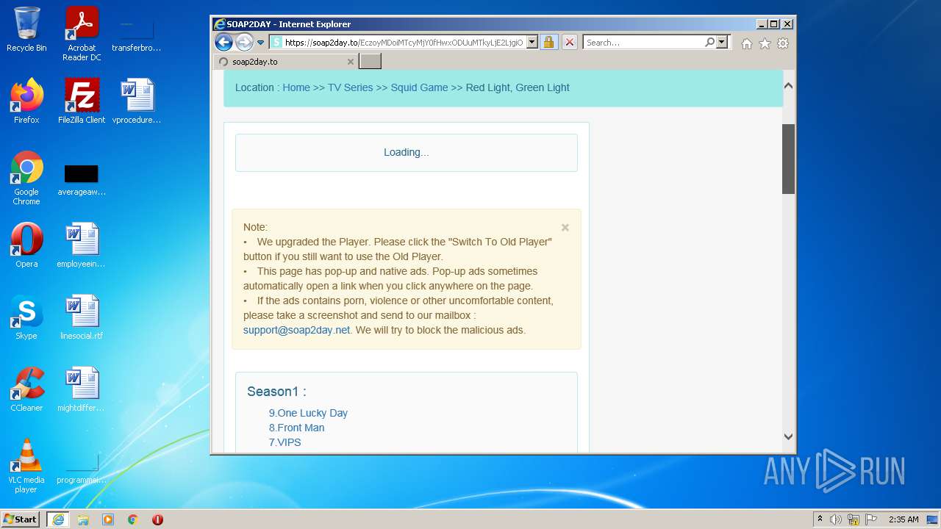The image size is (941, 529).
Task: Click the Loading... player box
Action: 407,153
